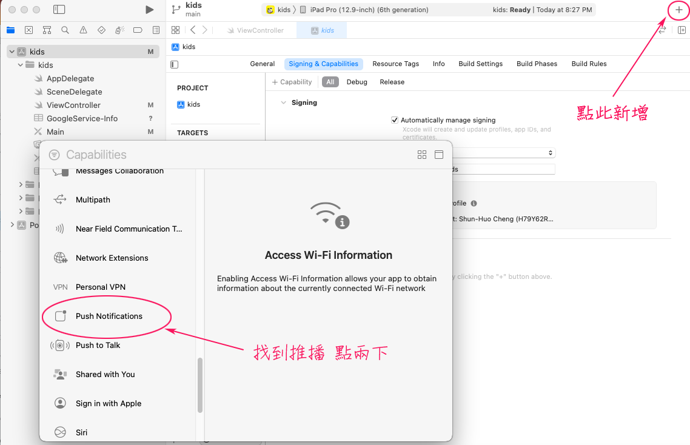Toggle the project and targets list sidebar
The height and width of the screenshot is (445, 690).
tap(174, 65)
